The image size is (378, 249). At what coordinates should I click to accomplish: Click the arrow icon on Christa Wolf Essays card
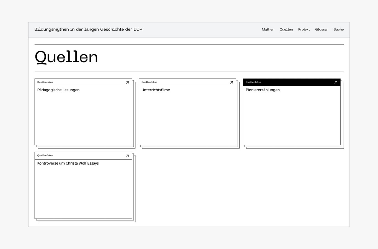(x=127, y=156)
